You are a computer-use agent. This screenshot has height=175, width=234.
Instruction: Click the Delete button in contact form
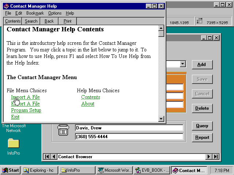tap(202, 108)
